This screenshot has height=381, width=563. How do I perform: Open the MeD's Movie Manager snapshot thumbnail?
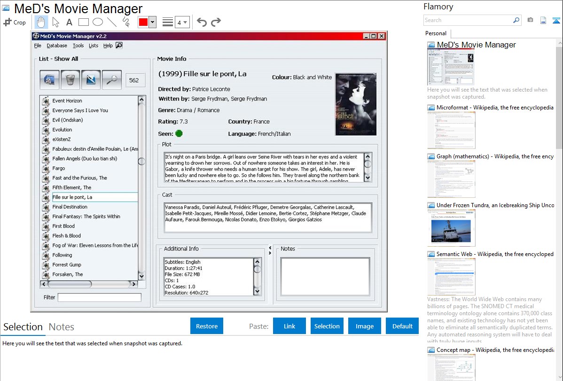click(x=451, y=67)
